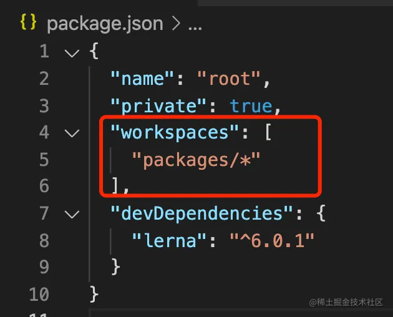Click line number 3 in gutter

(44, 106)
